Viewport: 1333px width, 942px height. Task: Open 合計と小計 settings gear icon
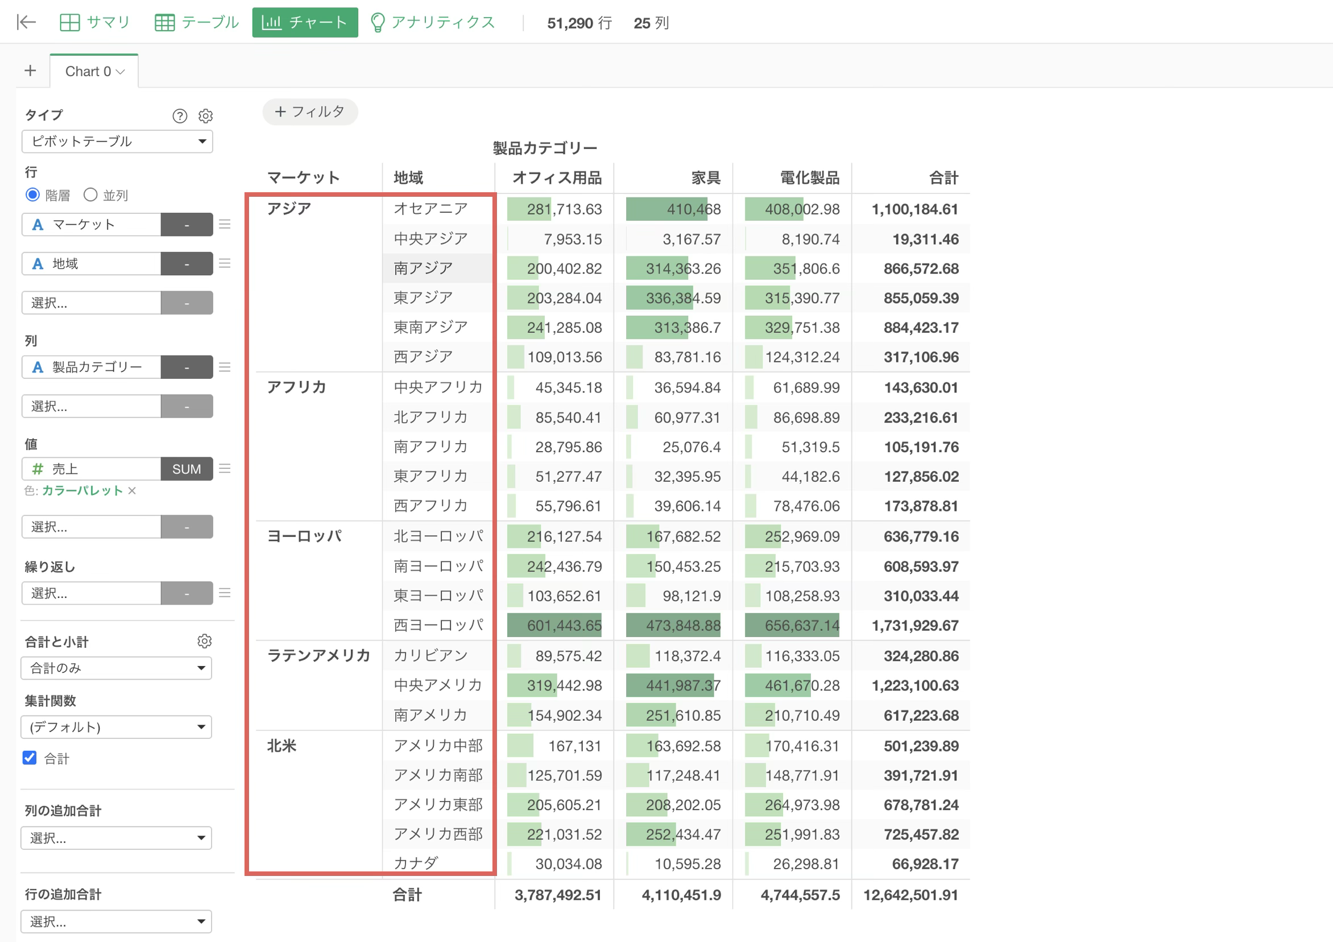coord(204,641)
